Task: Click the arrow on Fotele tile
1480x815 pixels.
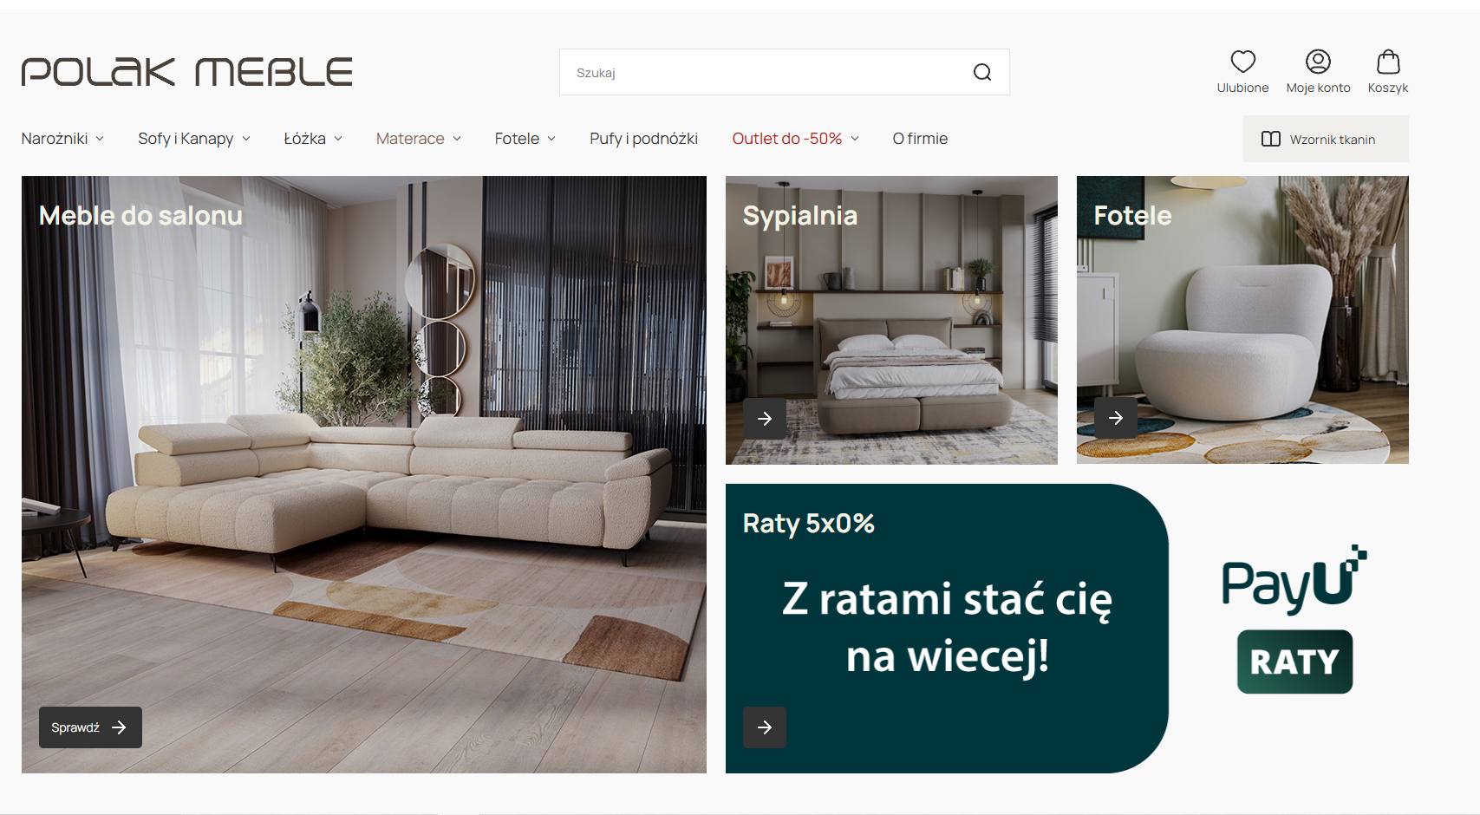Action: click(x=1116, y=419)
